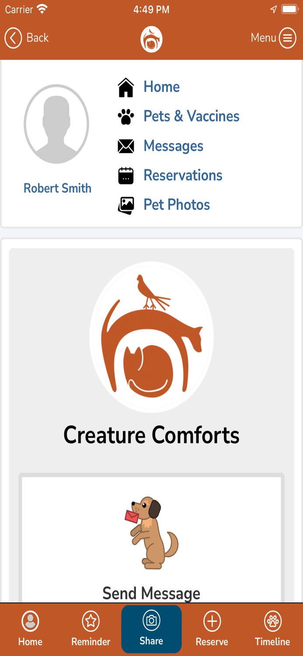Image resolution: width=303 pixels, height=656 pixels.
Task: Tap the Wi-Fi indicator in the status bar
Action: pyautogui.click(x=42, y=9)
